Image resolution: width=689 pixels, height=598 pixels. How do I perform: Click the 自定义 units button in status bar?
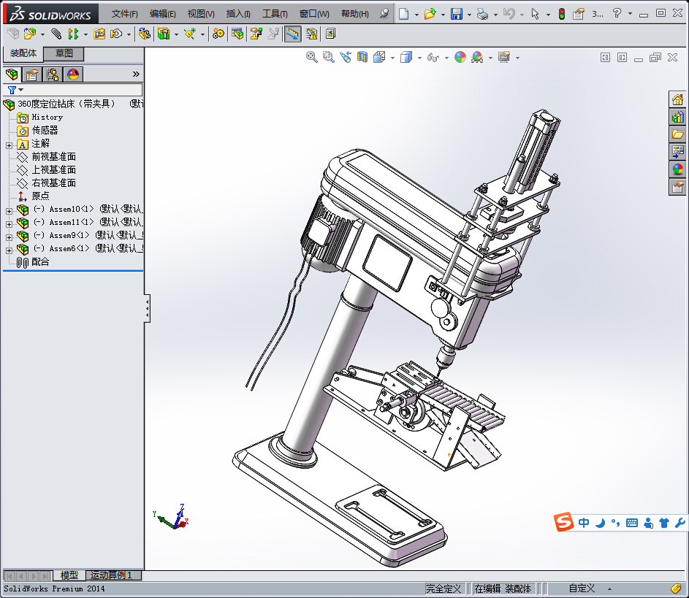click(582, 589)
